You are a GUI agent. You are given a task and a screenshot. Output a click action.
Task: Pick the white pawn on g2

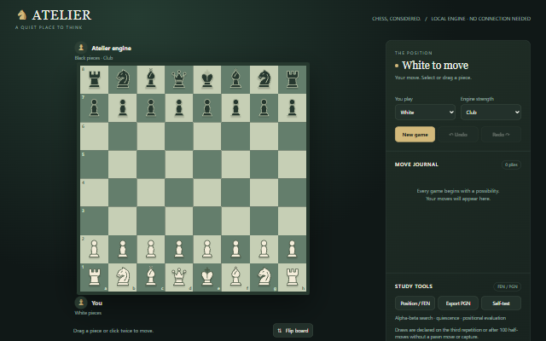click(x=264, y=249)
